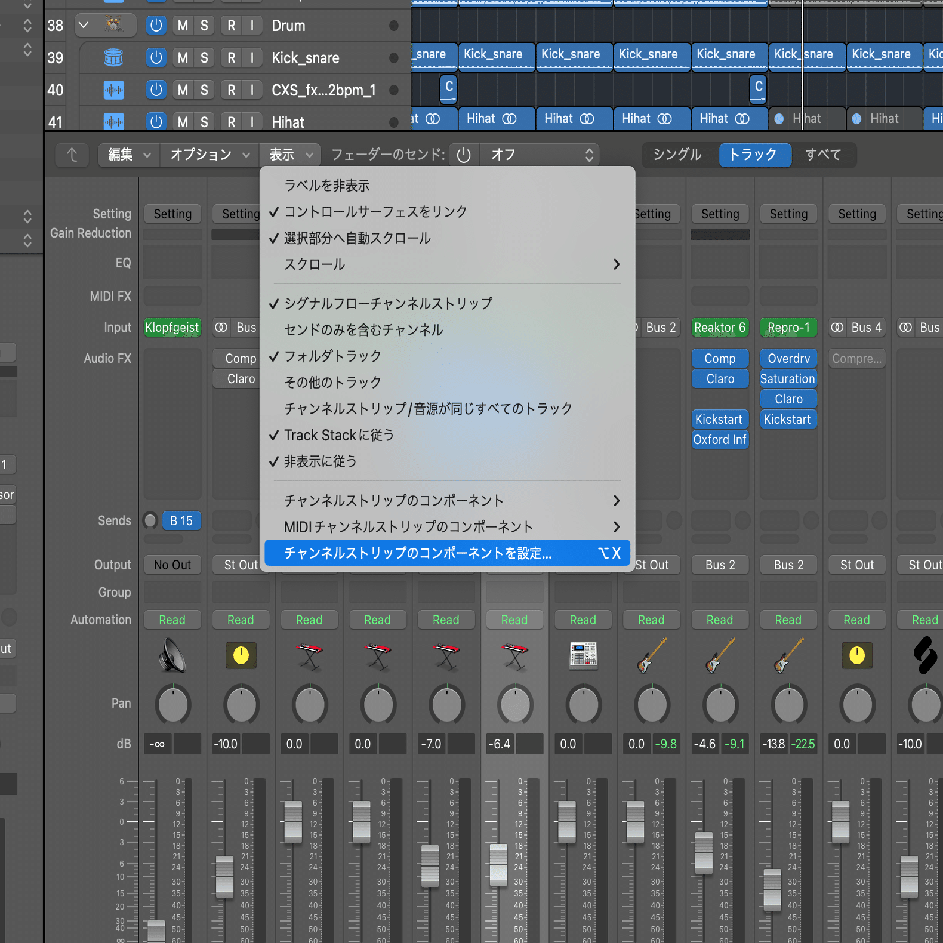Click the No Out output slot
Screen dimensions: 943x943
coord(172,565)
